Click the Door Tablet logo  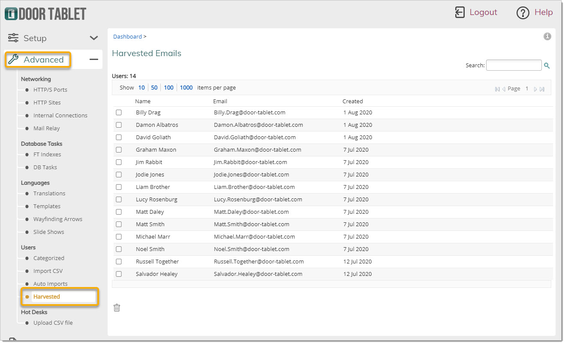pos(45,14)
